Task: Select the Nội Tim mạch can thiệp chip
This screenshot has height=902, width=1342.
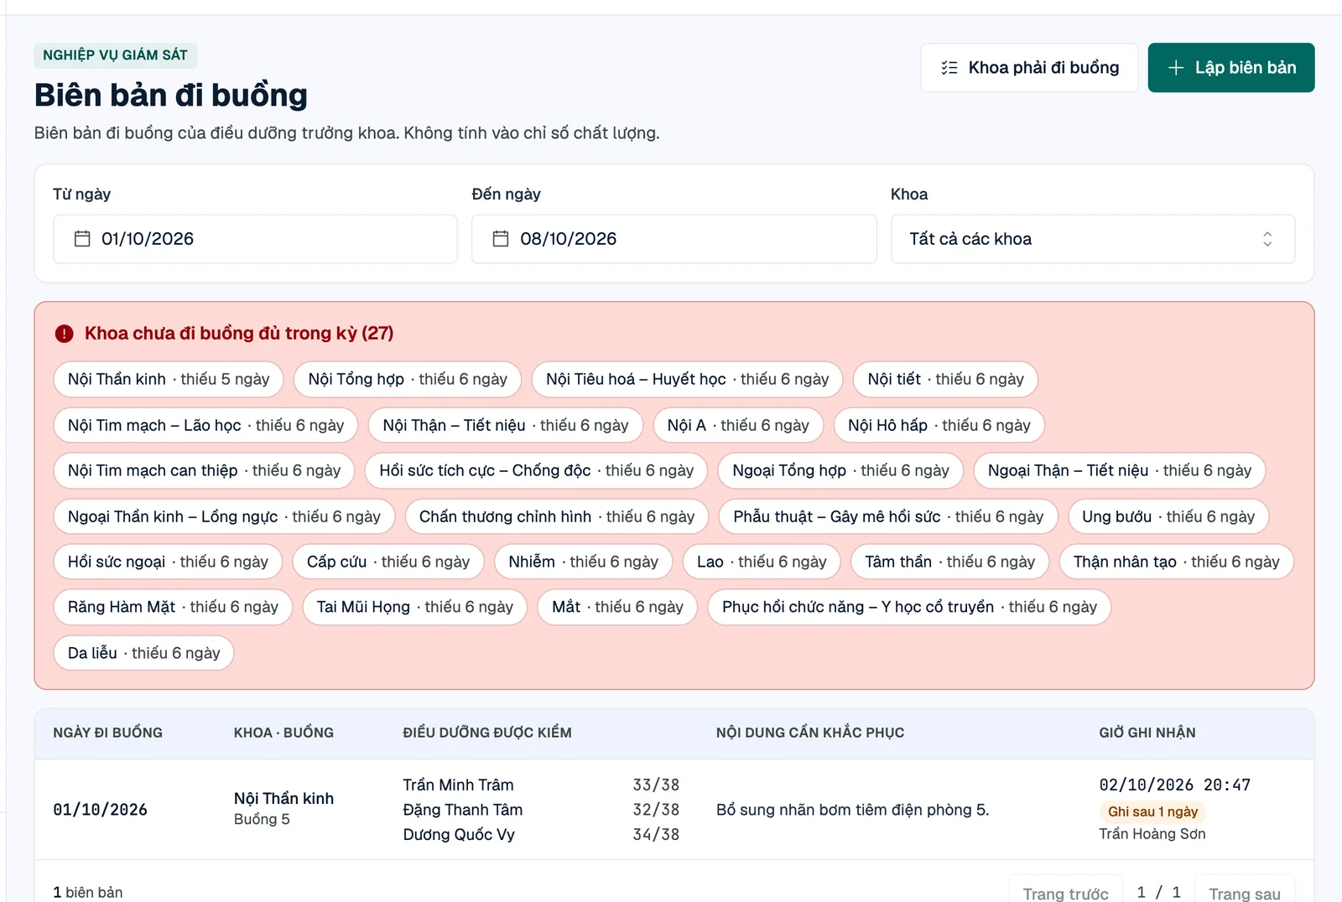Action: pyautogui.click(x=204, y=470)
